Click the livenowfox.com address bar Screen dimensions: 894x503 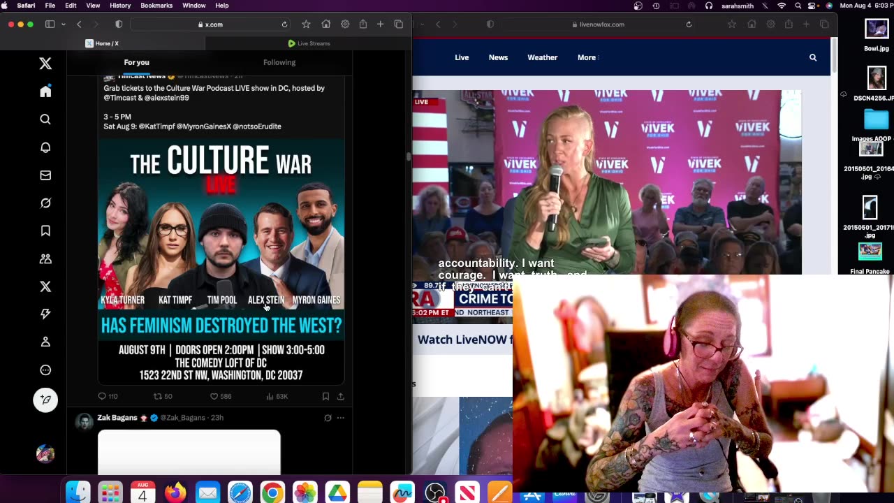[599, 24]
